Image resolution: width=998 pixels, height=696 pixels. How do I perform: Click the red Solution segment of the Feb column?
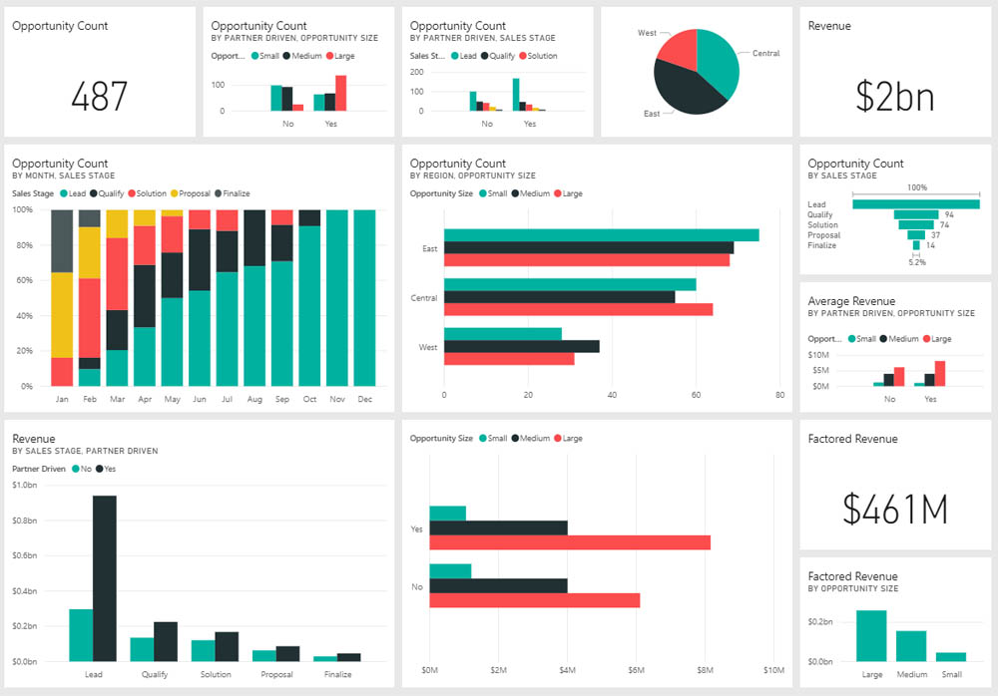point(89,318)
